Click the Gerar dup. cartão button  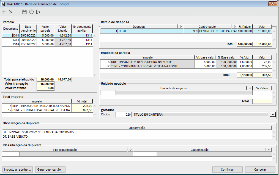tap(50, 170)
